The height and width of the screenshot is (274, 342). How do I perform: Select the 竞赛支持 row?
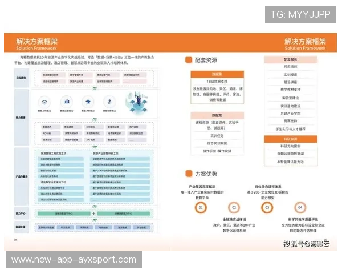tap(291, 121)
